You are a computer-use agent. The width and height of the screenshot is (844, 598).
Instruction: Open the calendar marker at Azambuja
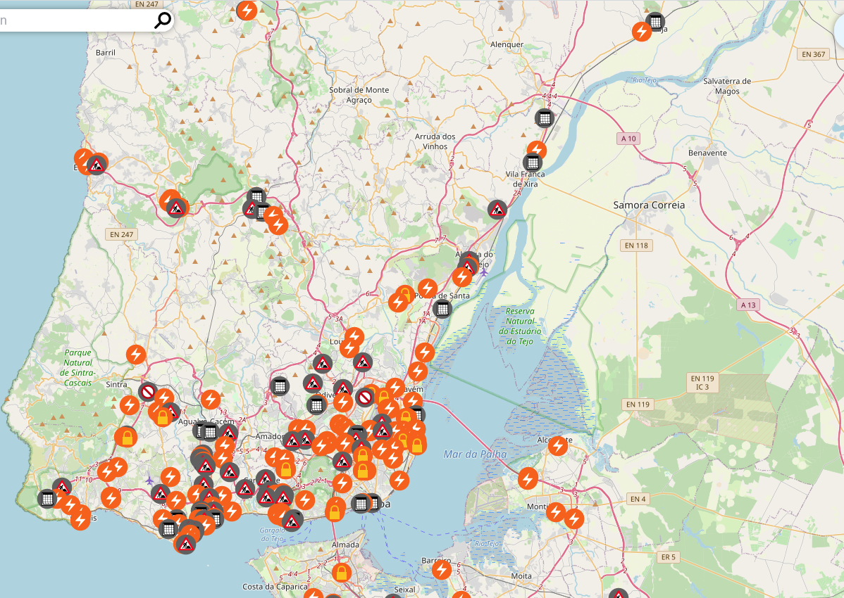(x=654, y=23)
